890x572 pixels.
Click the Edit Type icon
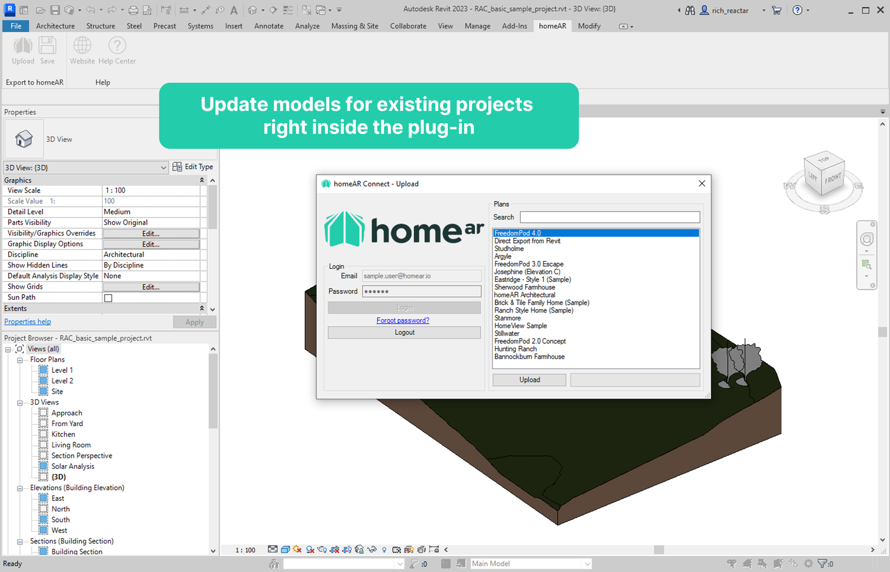click(x=177, y=167)
